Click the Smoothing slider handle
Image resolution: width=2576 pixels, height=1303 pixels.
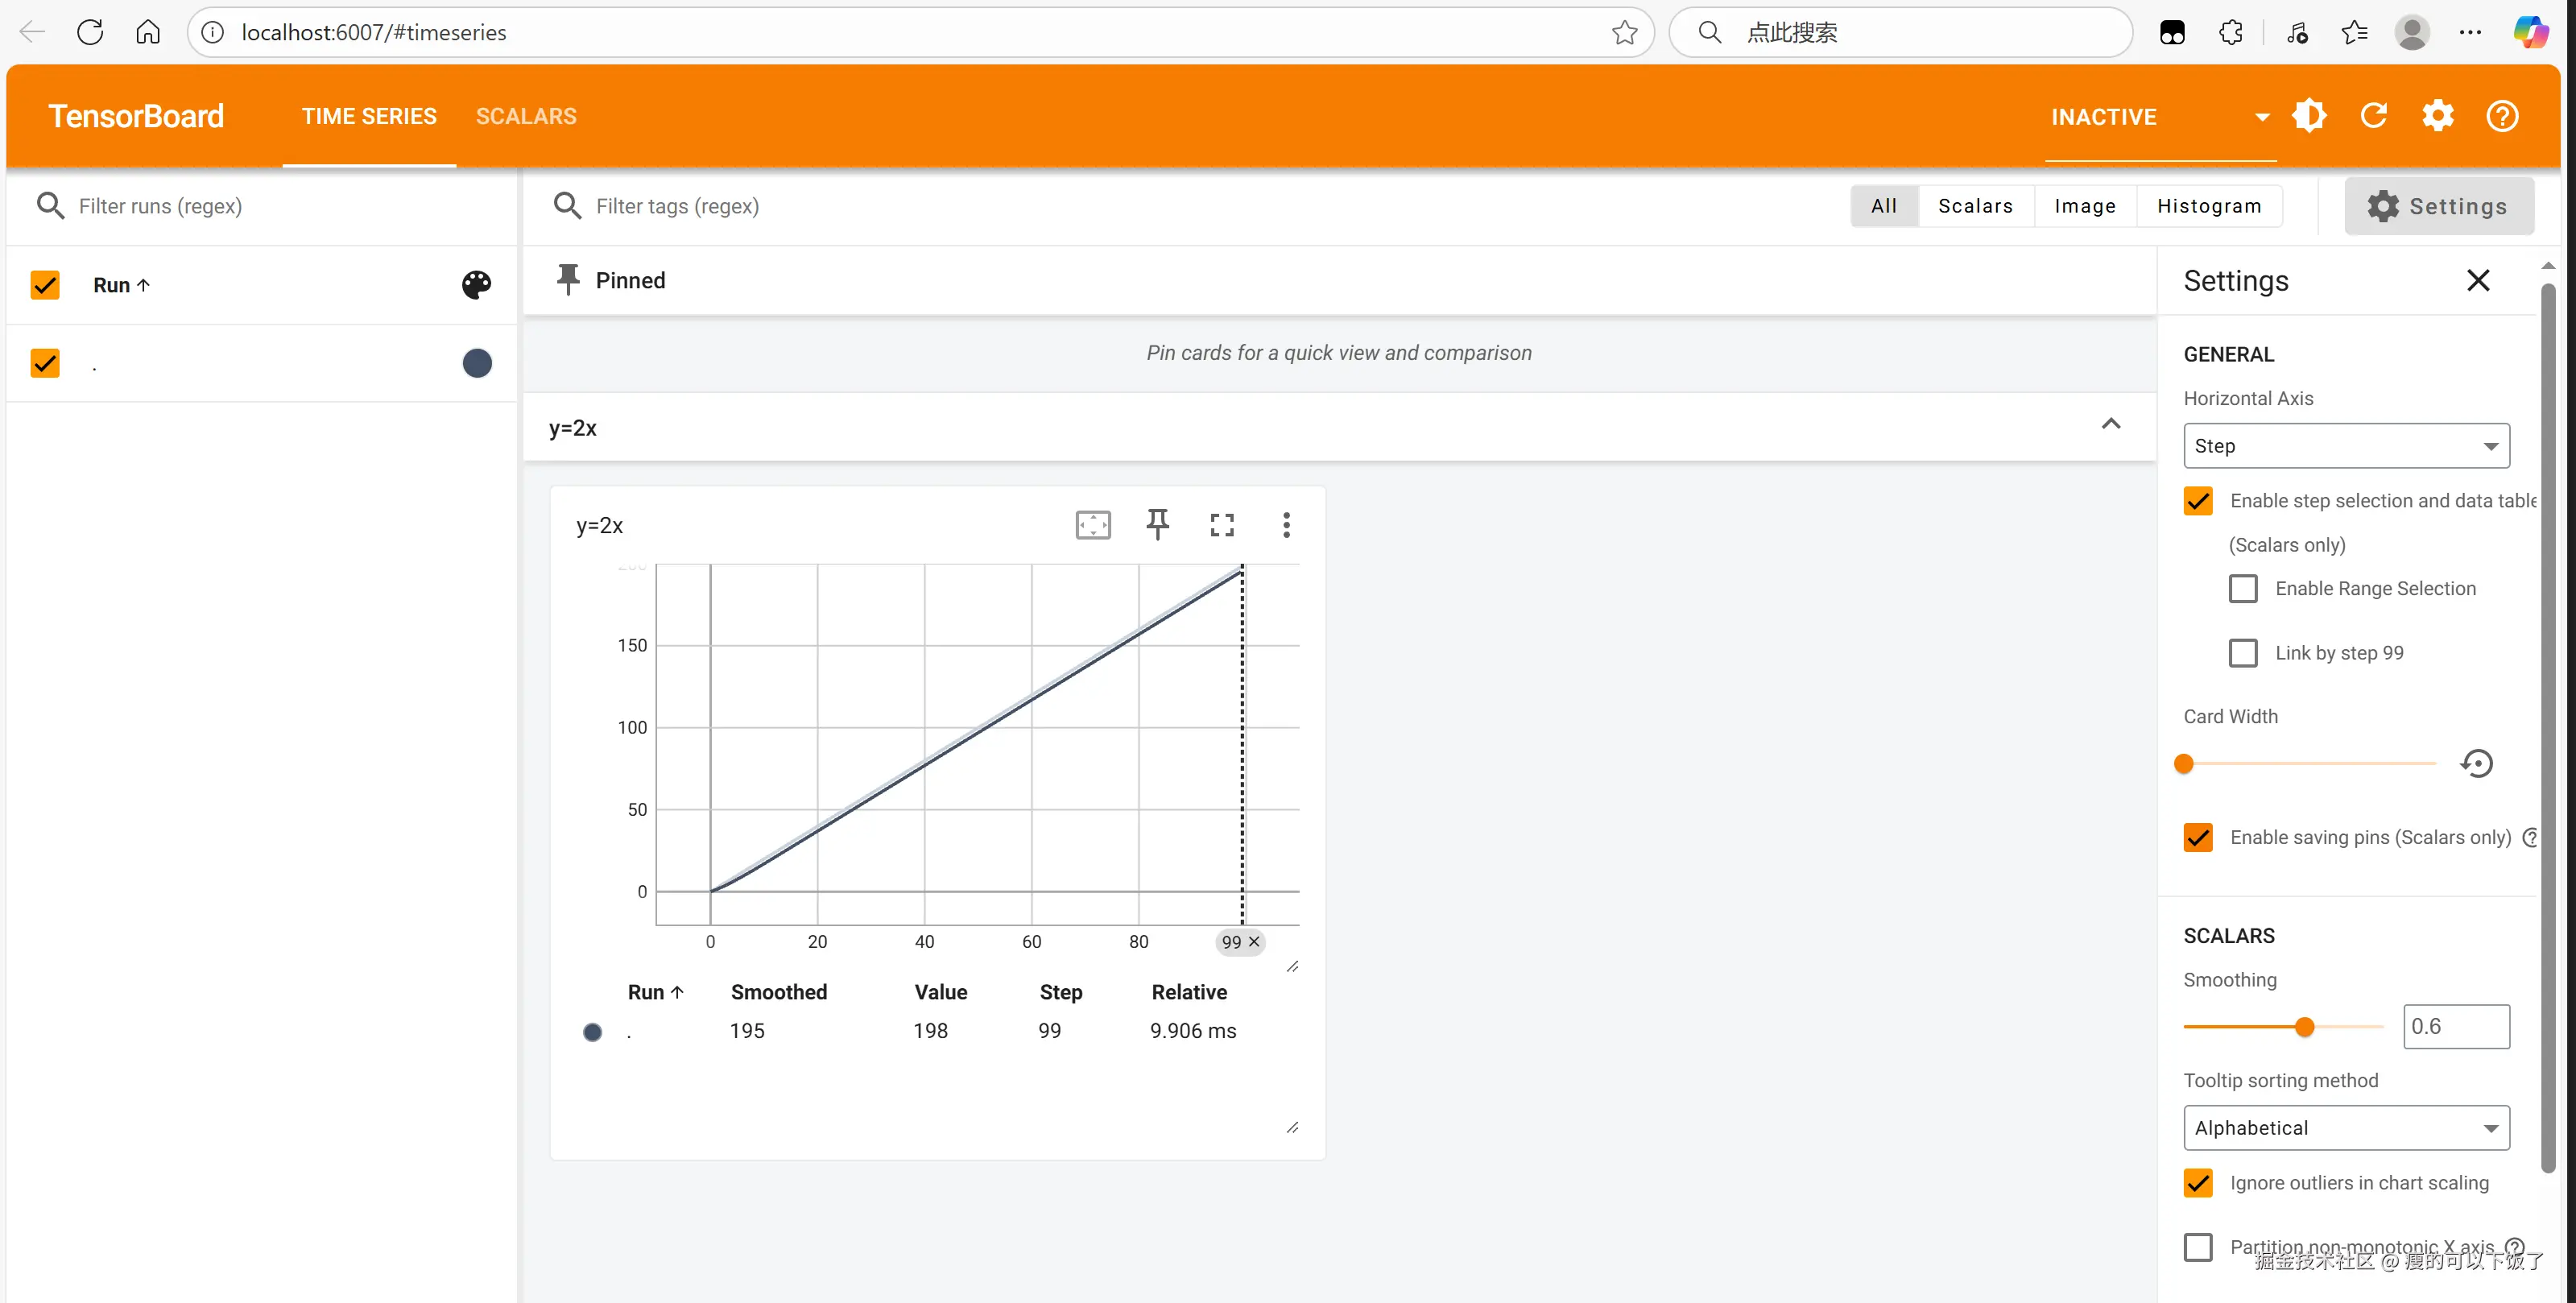click(2305, 1027)
